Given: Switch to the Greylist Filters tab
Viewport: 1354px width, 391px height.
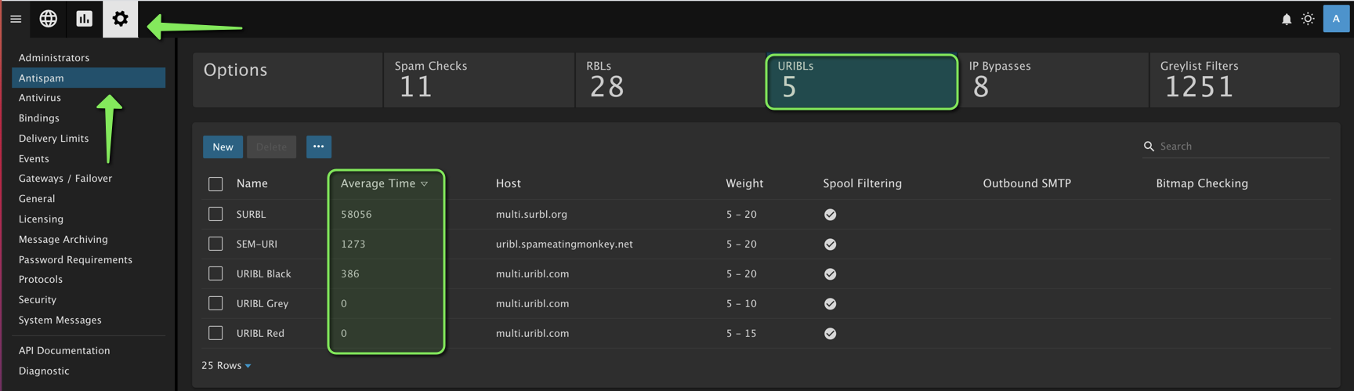Looking at the screenshot, I should point(1244,80).
